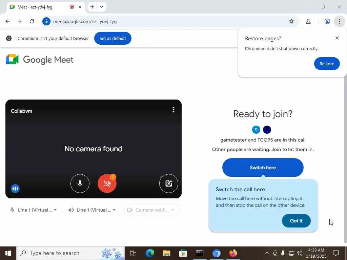Reload the Meet page
The width and height of the screenshot is (347, 260).
pyautogui.click(x=32, y=21)
